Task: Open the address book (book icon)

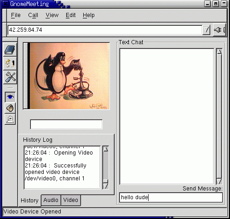Action: click(x=10, y=50)
